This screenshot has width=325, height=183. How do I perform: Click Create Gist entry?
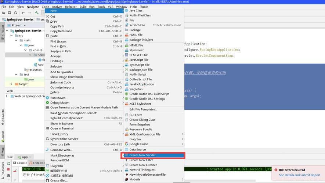pos(84,180)
